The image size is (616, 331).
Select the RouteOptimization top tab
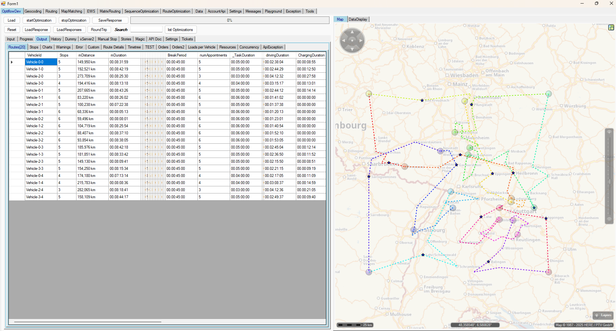tap(176, 11)
